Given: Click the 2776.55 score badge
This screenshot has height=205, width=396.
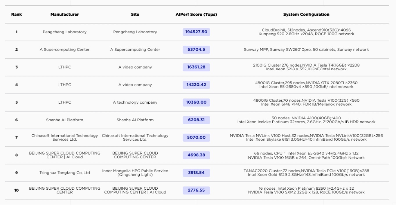Looking at the screenshot, I should tap(196, 190).
